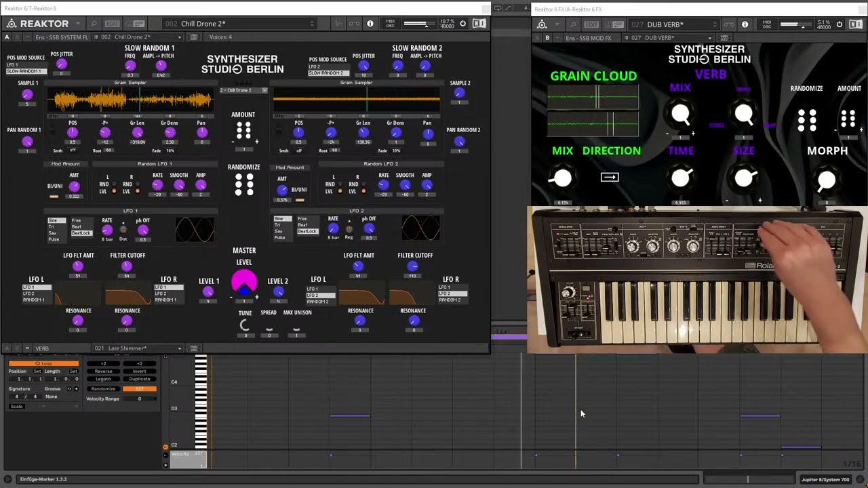868x488 pixels.
Task: Click MIDI OSC indicator in left Reaktor header
Action: pyautogui.click(x=390, y=24)
